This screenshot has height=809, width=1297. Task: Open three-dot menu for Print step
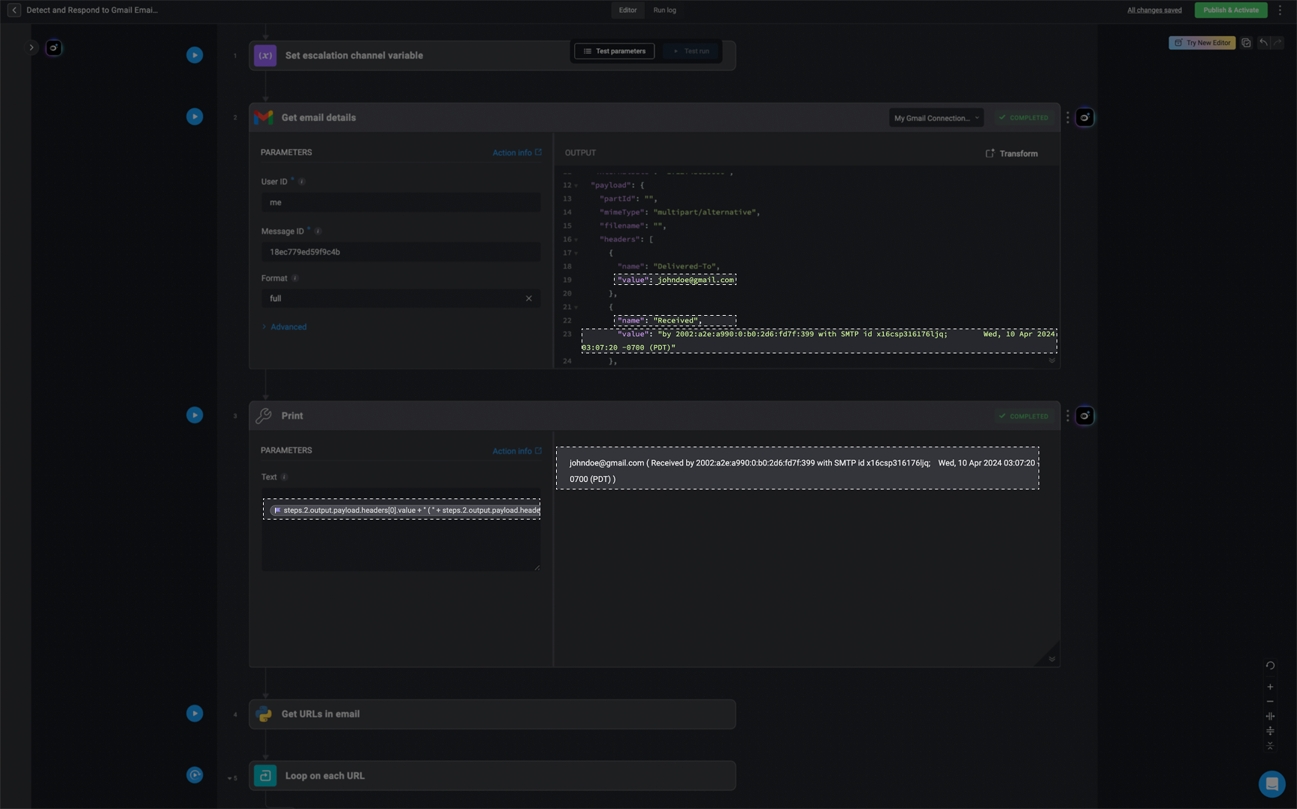click(x=1068, y=416)
